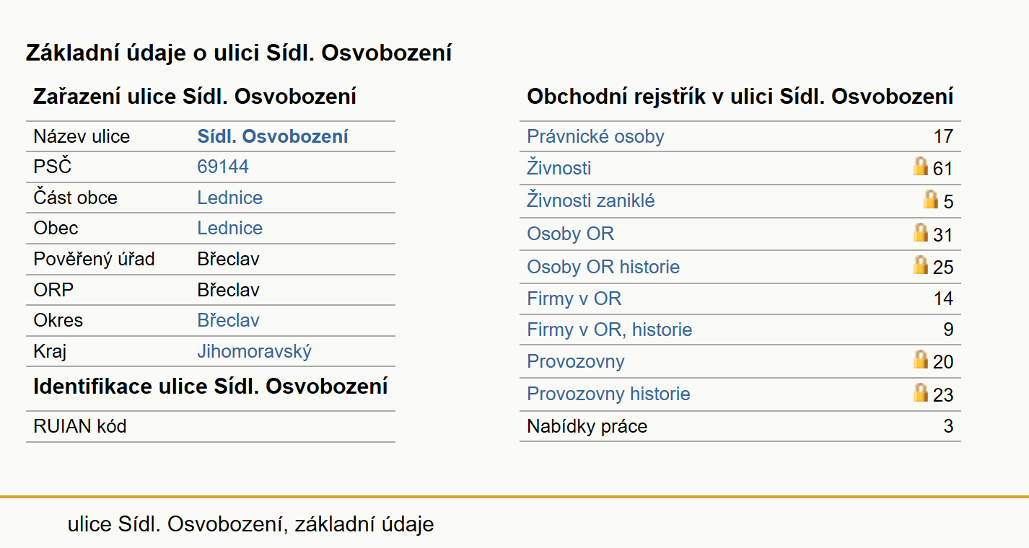This screenshot has height=548, width=1029.
Task: Open the Provozovny historie link
Action: pos(608,394)
